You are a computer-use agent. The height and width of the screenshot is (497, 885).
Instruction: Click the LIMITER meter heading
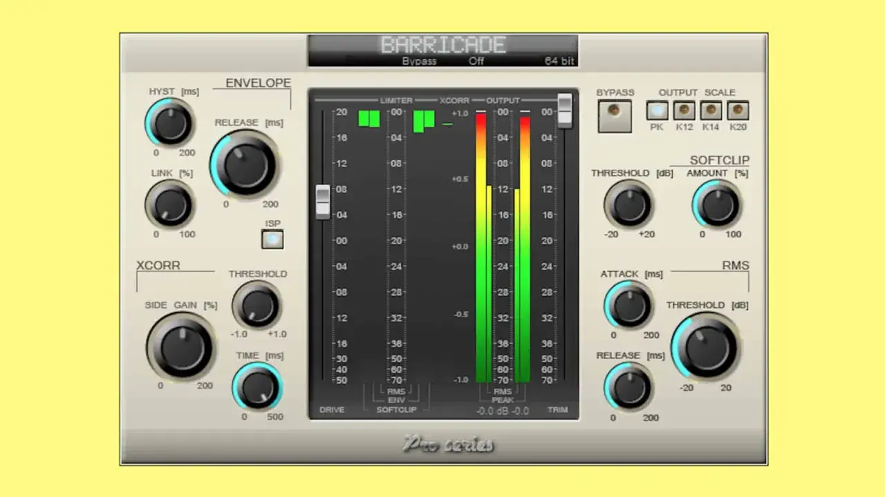coord(396,101)
